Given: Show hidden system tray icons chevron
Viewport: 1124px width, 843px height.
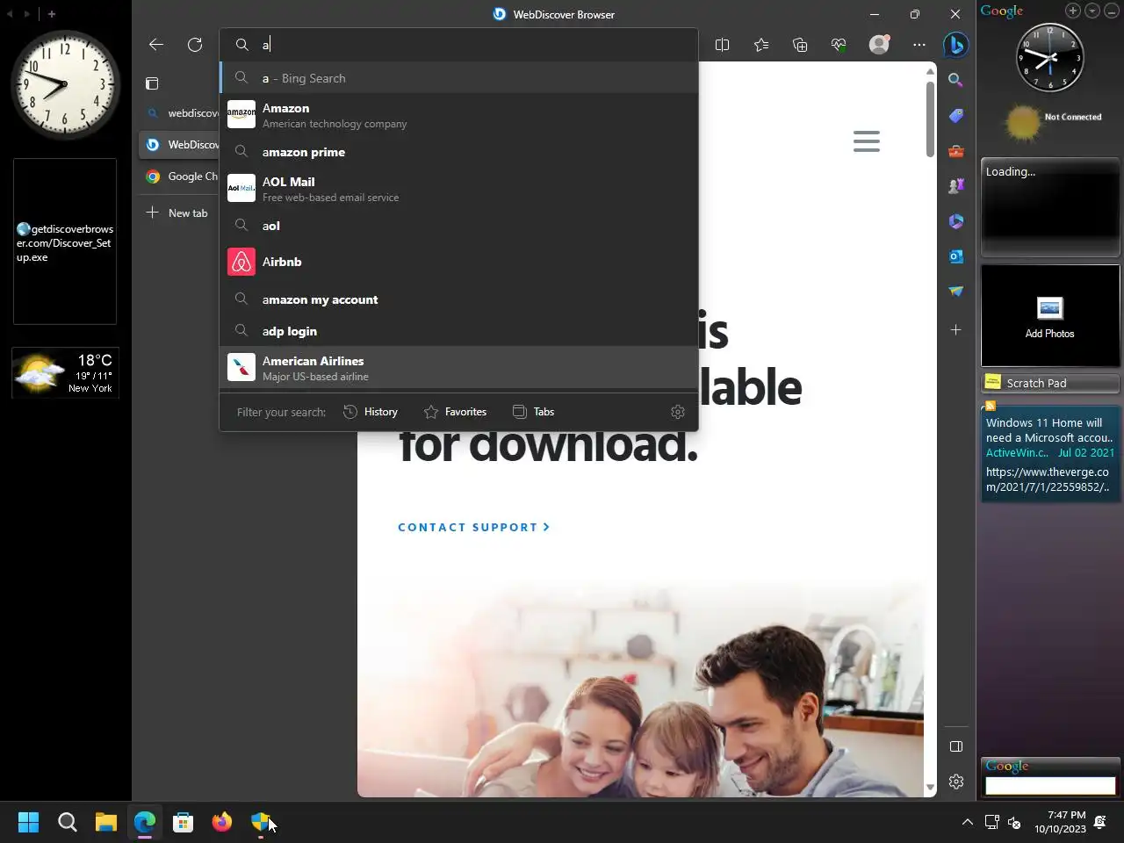Looking at the screenshot, I should tap(967, 822).
